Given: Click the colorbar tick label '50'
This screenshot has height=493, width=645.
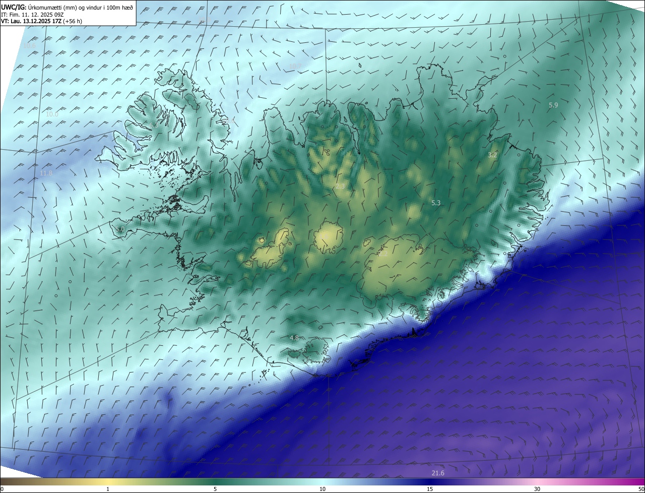Looking at the screenshot, I should click(x=641, y=489).
